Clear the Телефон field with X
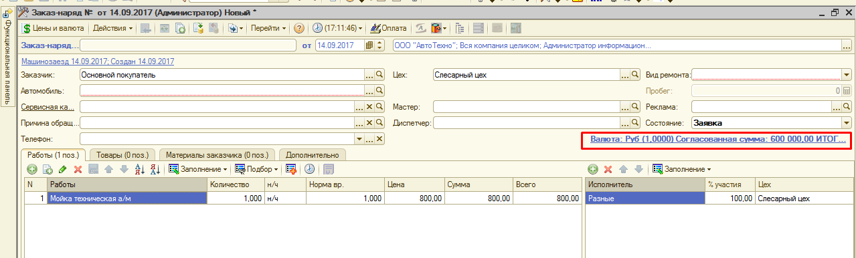The height and width of the screenshot is (258, 856). tap(379, 138)
